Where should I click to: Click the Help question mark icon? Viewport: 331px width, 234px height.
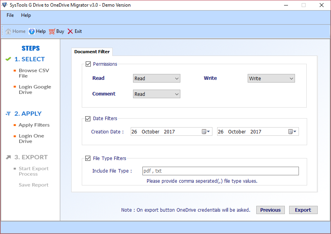pos(32,31)
